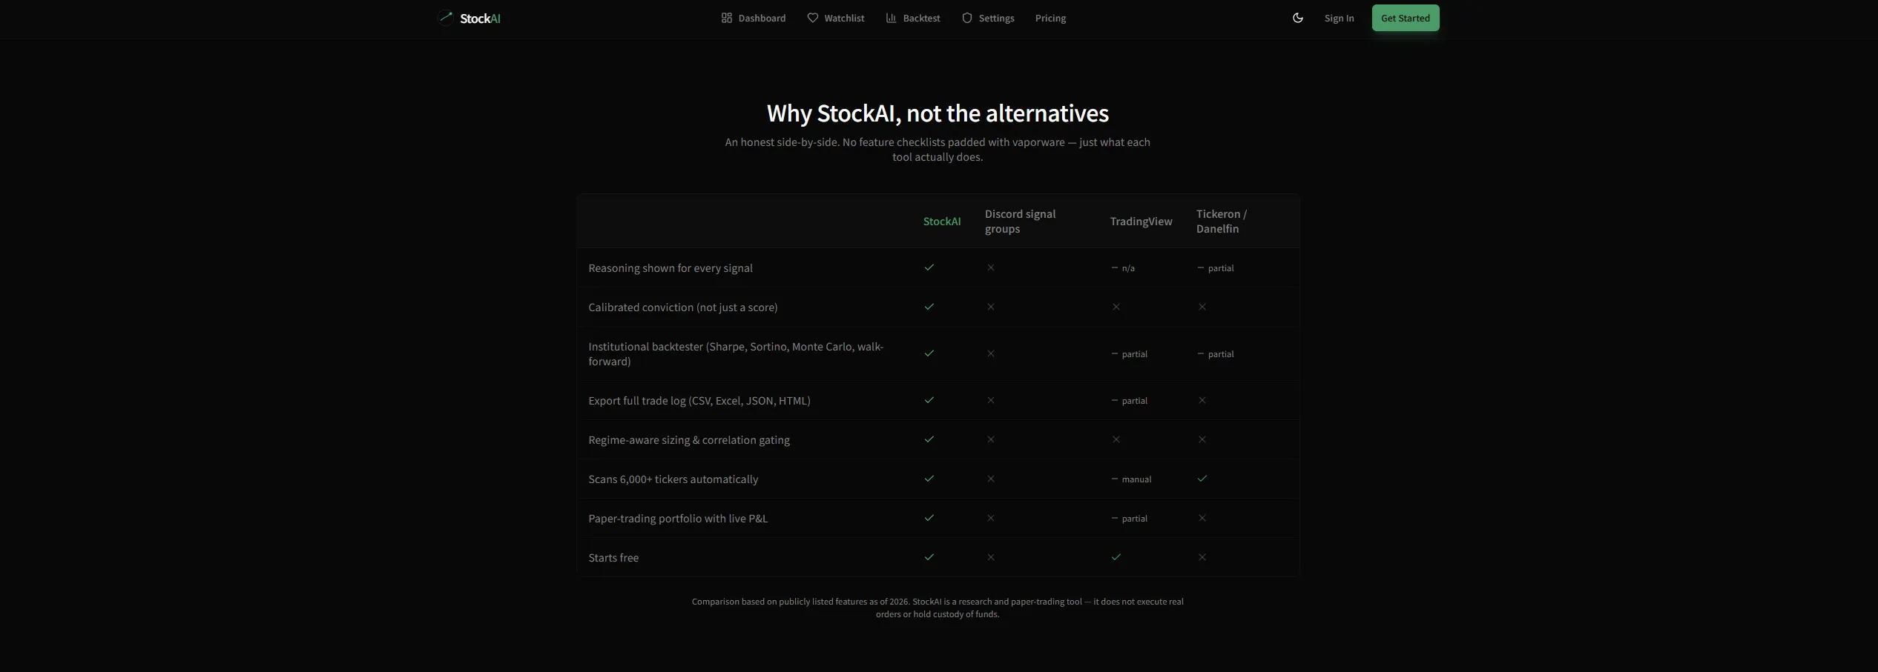Click the Settings shield icon

click(967, 18)
